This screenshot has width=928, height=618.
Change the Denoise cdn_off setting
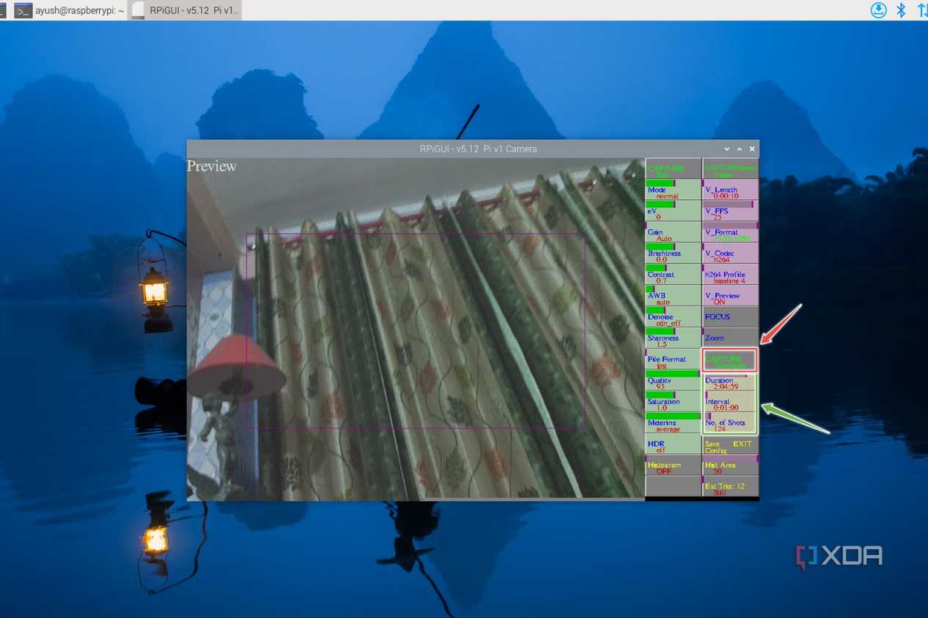(673, 318)
